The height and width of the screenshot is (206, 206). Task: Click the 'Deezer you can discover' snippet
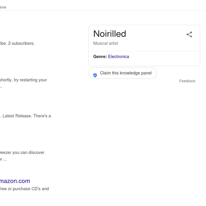pos(22,152)
